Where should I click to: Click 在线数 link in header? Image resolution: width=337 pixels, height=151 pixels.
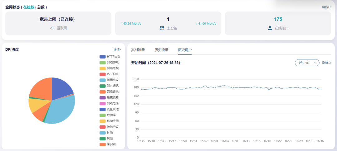click(29, 7)
